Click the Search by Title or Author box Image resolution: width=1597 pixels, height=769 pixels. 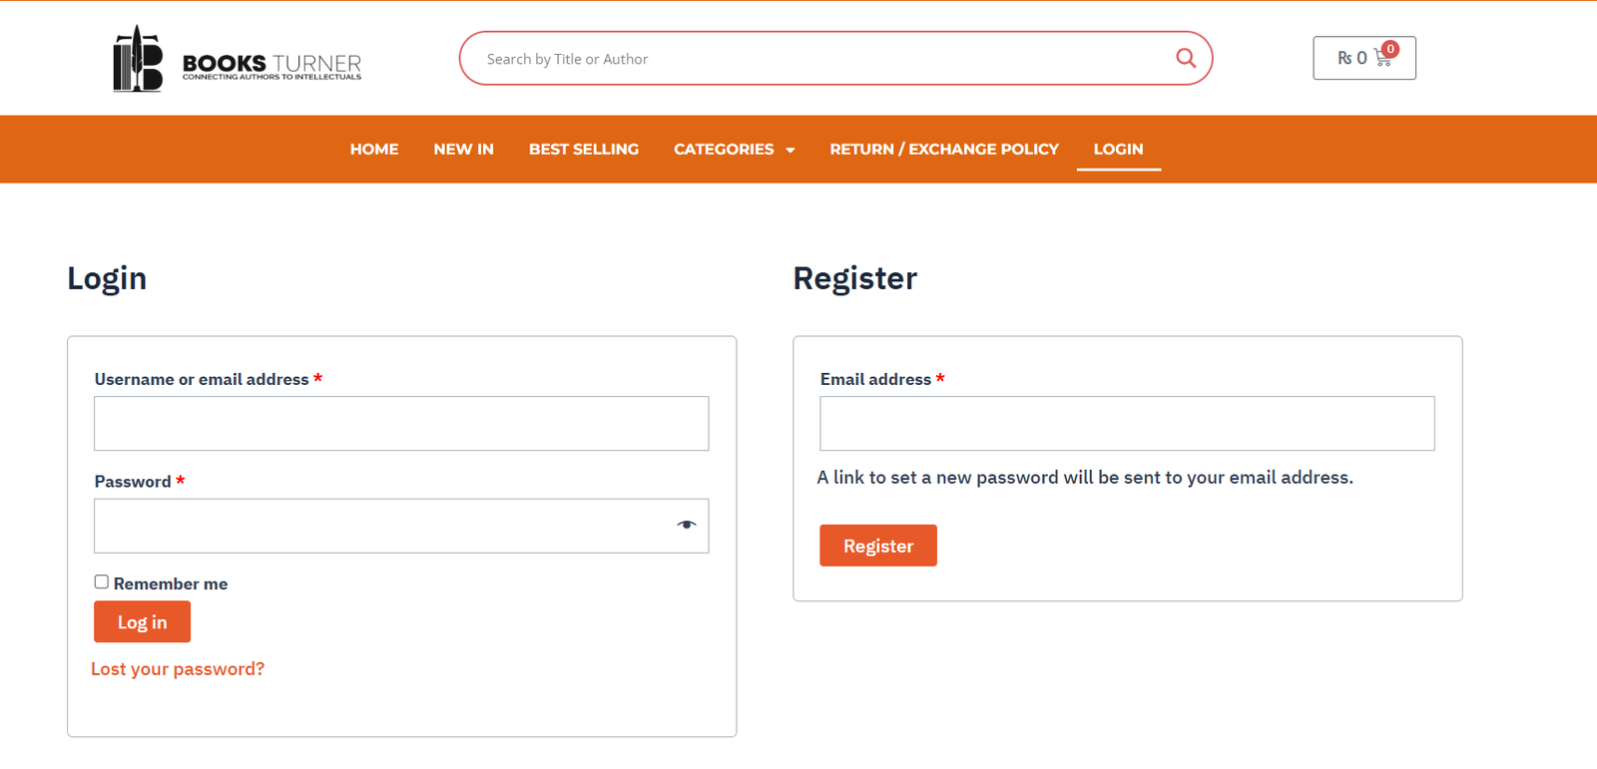(818, 59)
